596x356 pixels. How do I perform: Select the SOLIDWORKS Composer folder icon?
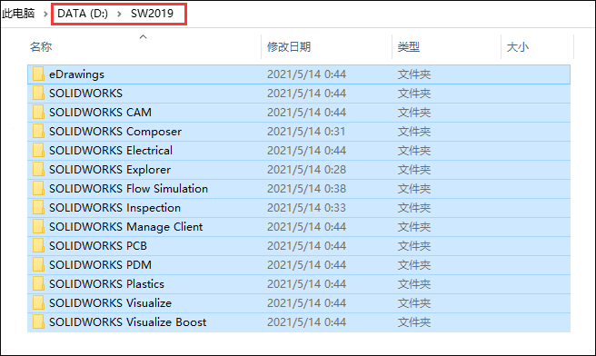38,131
